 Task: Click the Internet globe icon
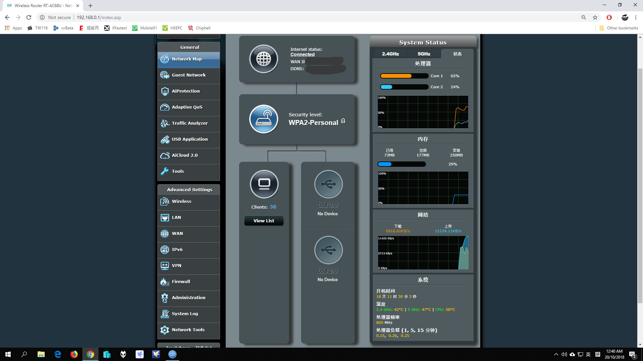coord(264,59)
